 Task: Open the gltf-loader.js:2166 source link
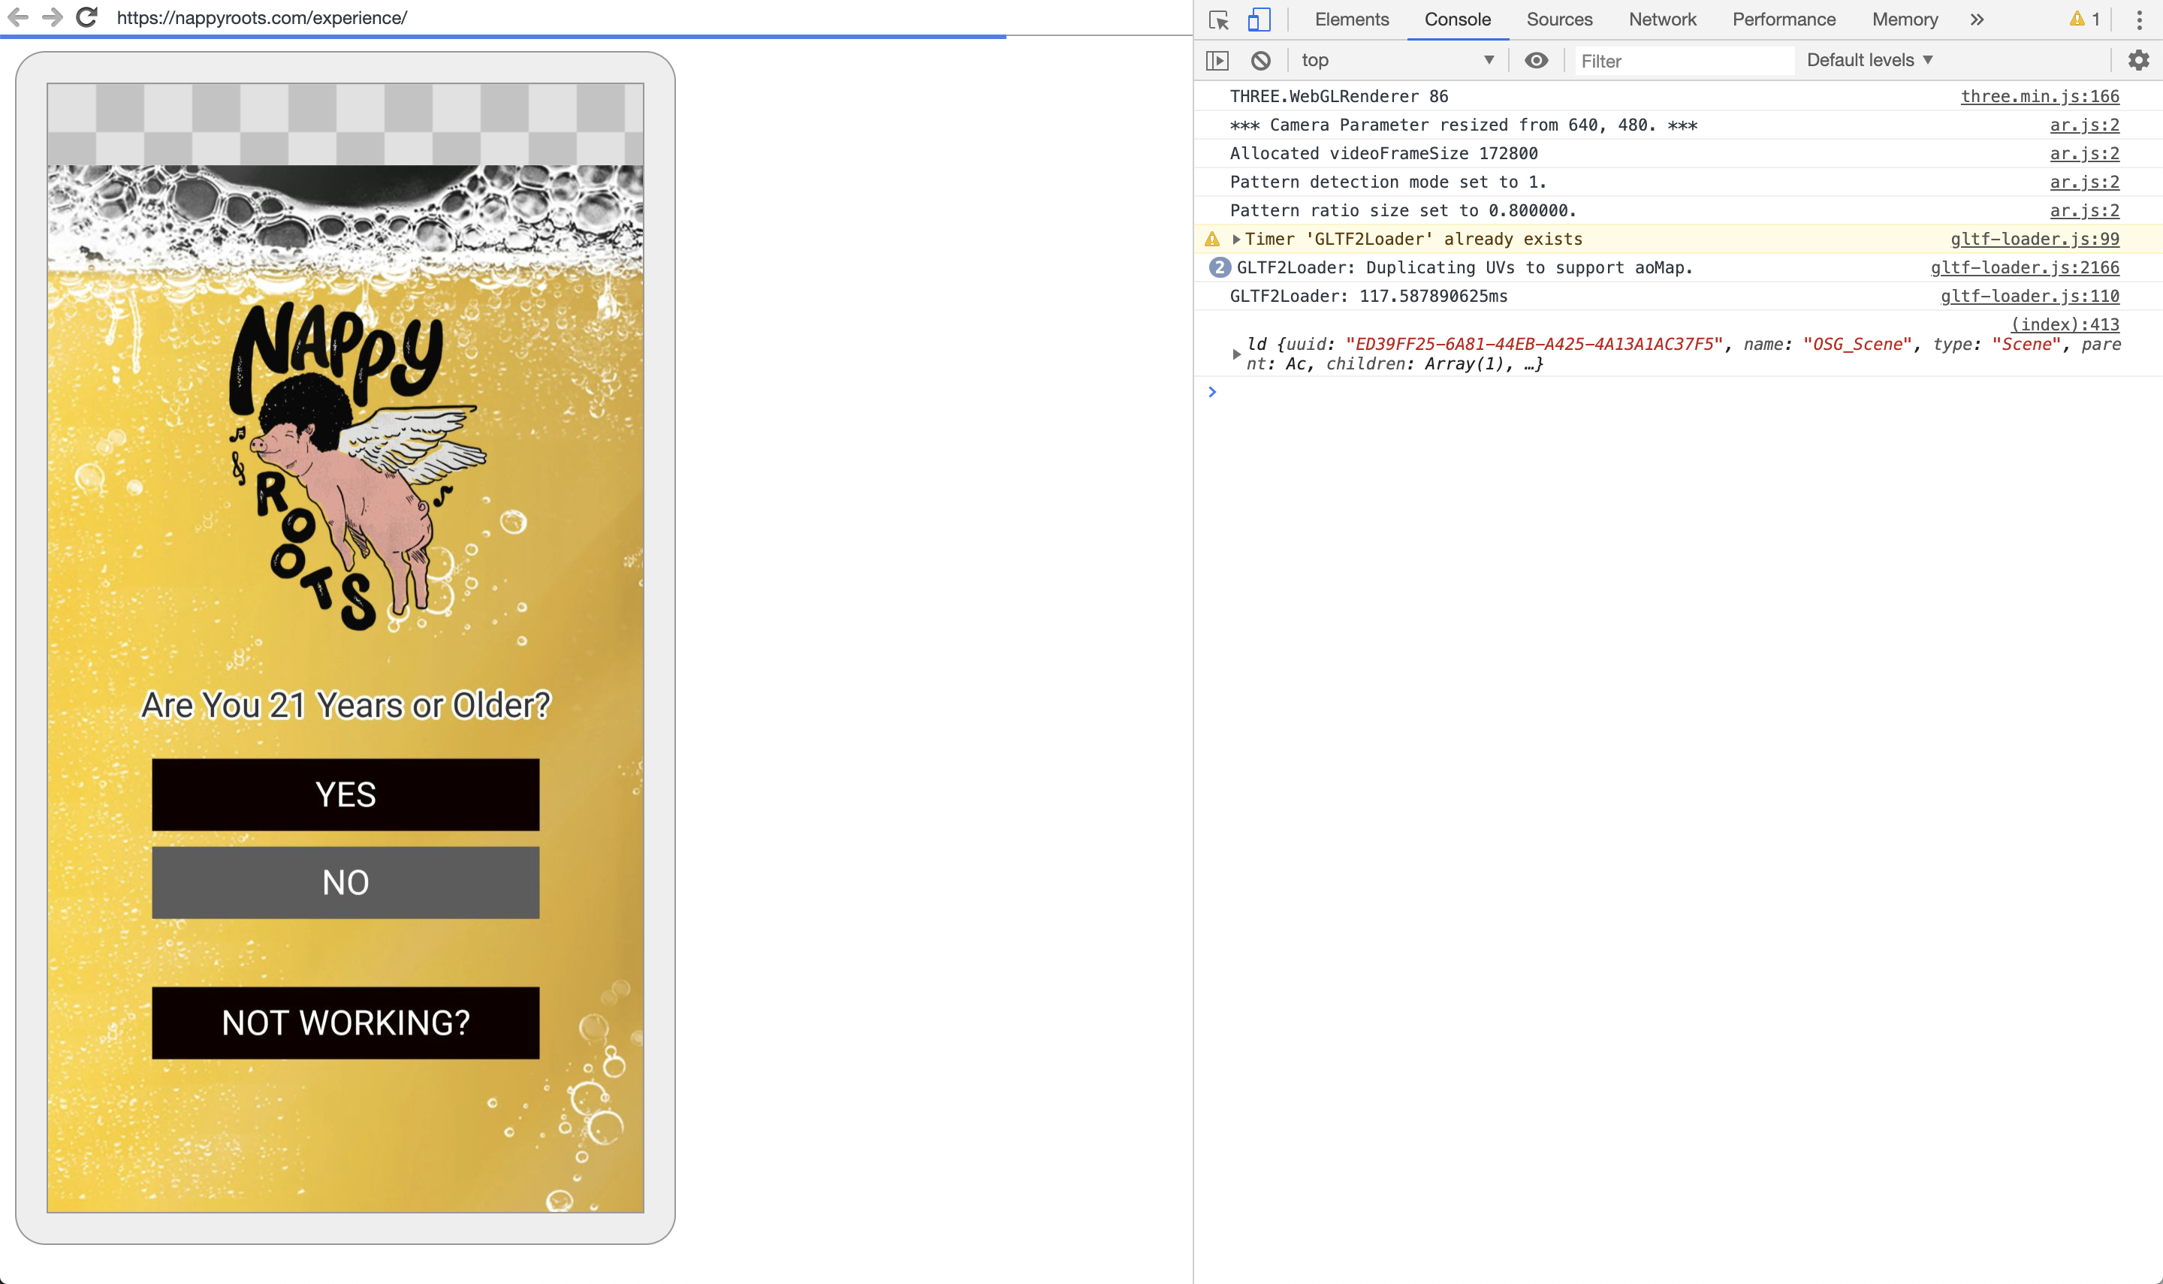click(x=2025, y=267)
